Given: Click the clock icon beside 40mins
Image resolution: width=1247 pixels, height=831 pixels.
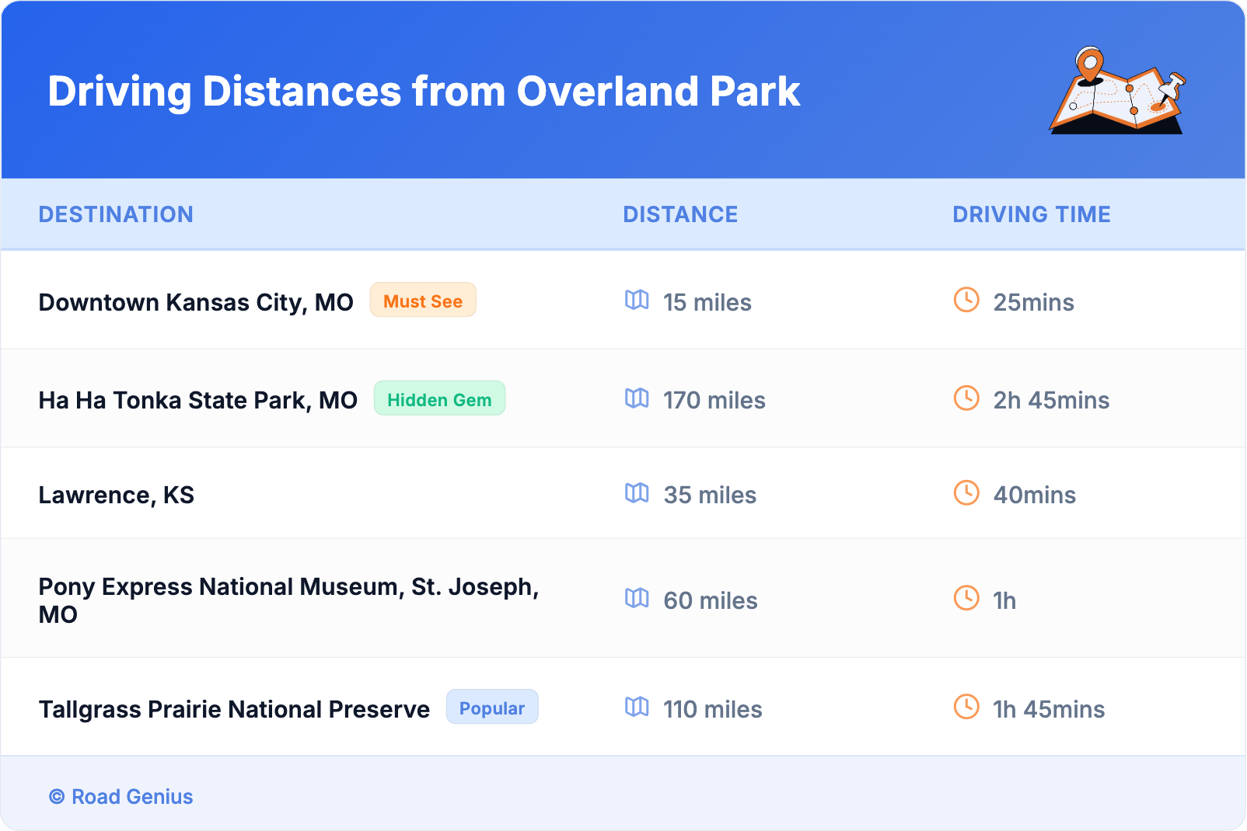Looking at the screenshot, I should pos(966,493).
